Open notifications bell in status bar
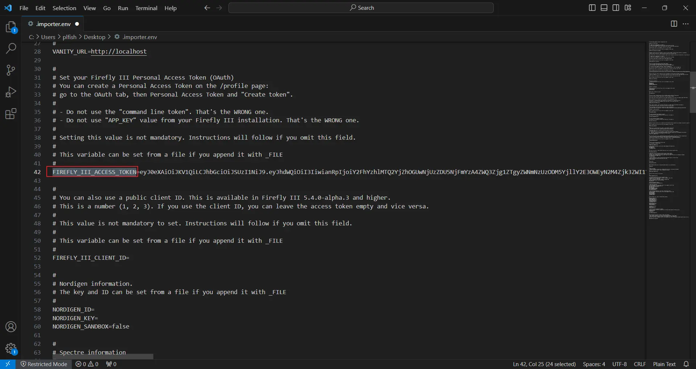This screenshot has height=369, width=696. [686, 364]
